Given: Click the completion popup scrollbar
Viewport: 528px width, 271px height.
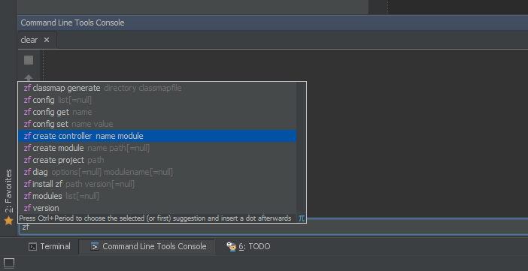Looking at the screenshot, I should (x=301, y=148).
